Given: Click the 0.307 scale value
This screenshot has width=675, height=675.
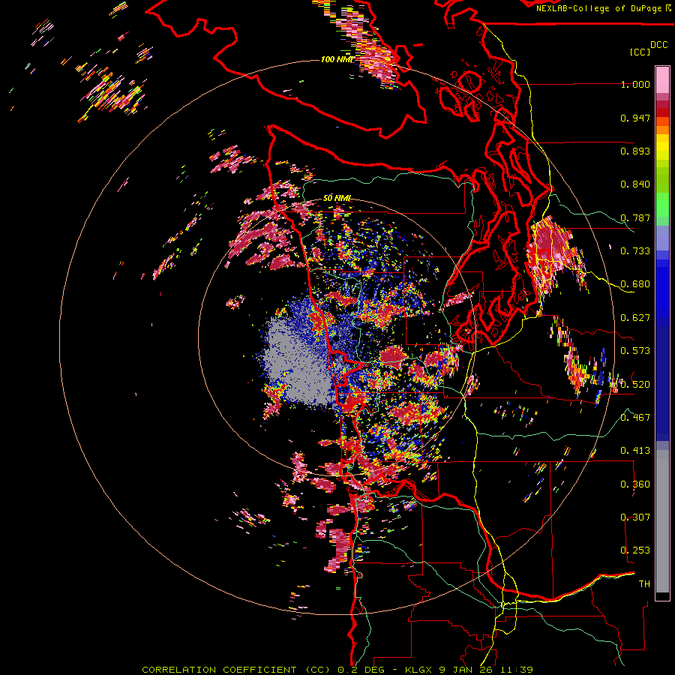Looking at the screenshot, I should coord(635,517).
